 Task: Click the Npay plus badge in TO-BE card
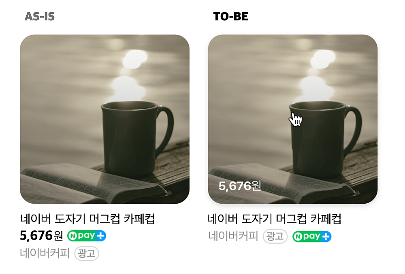point(312,236)
